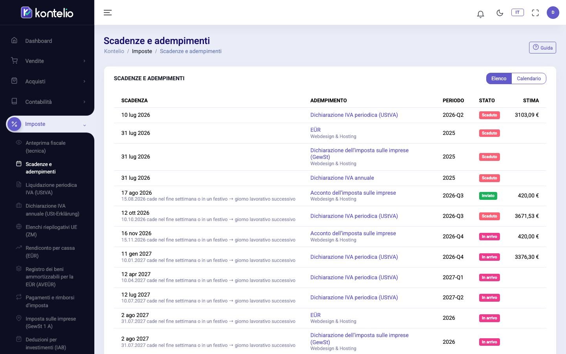Open the IT language selector

coord(517,13)
